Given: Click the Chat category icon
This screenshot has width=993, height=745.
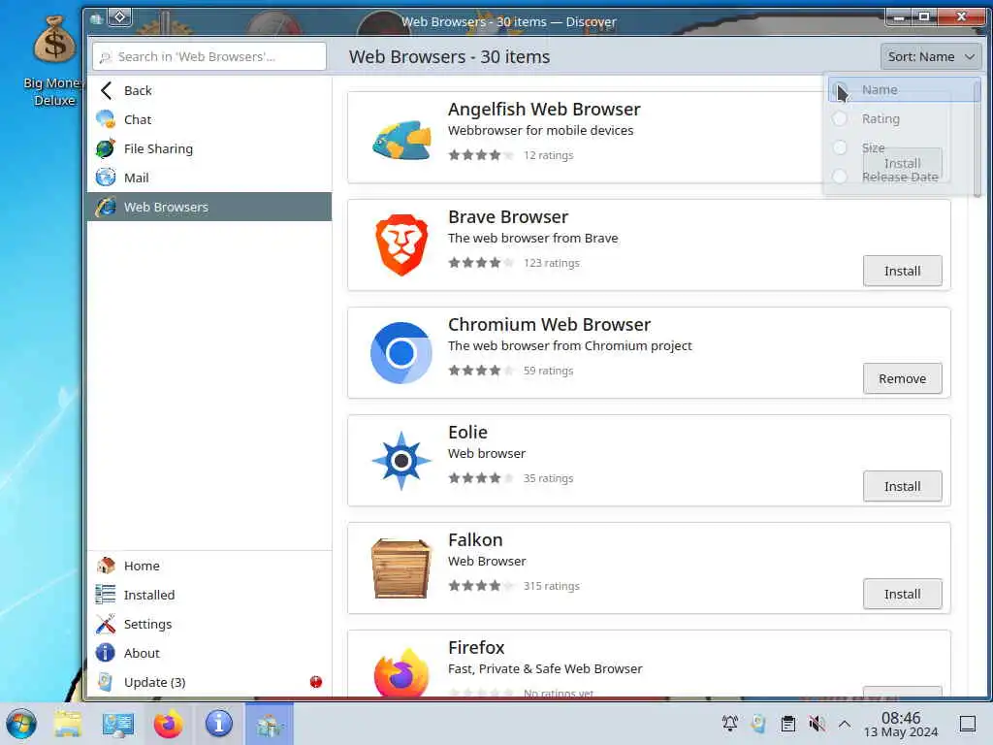Looking at the screenshot, I should [x=106, y=119].
